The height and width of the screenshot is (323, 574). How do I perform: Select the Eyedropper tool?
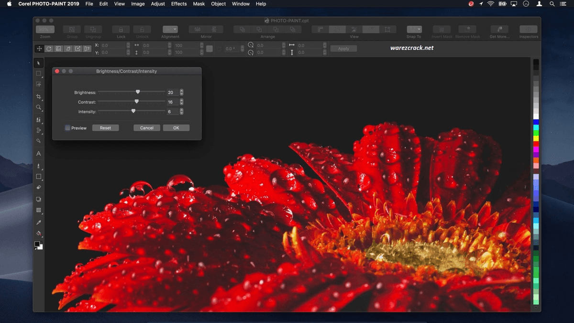[x=39, y=223]
